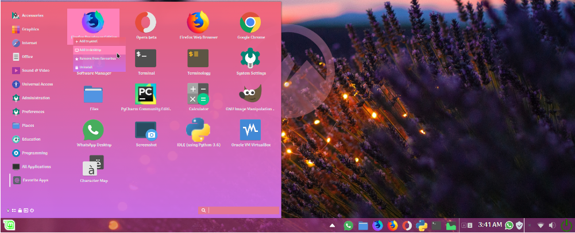Screen dimensions: 575x233
Task: Select the Graphics category
Action: pyautogui.click(x=26, y=29)
